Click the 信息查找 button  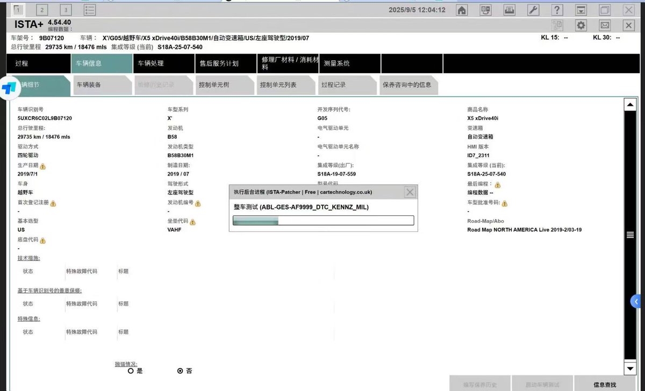pos(605,385)
